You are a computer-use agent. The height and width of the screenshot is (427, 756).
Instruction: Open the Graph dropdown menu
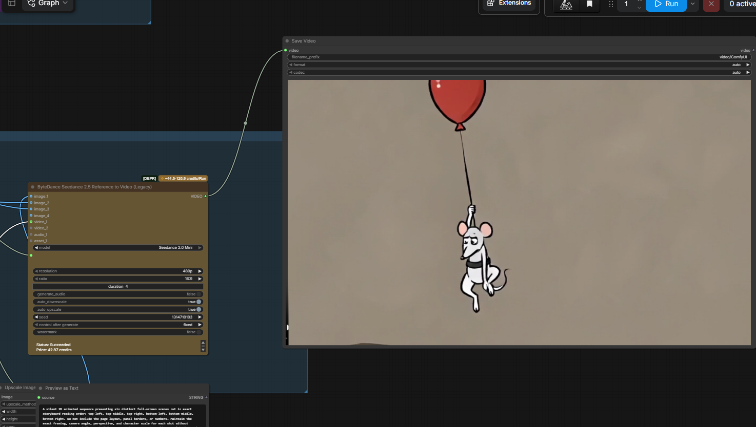(x=48, y=4)
